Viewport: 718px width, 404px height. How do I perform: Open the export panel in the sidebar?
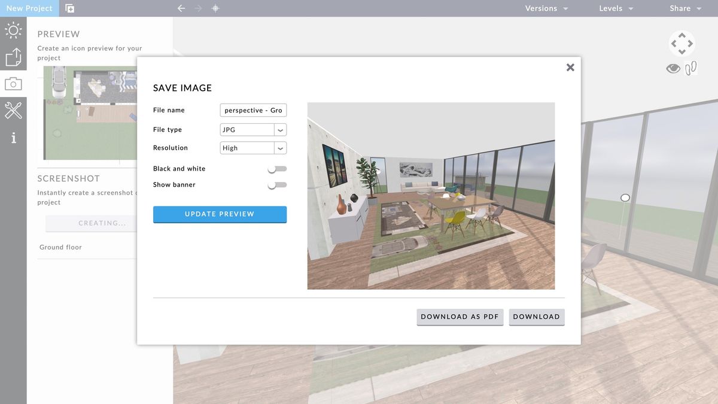click(13, 56)
